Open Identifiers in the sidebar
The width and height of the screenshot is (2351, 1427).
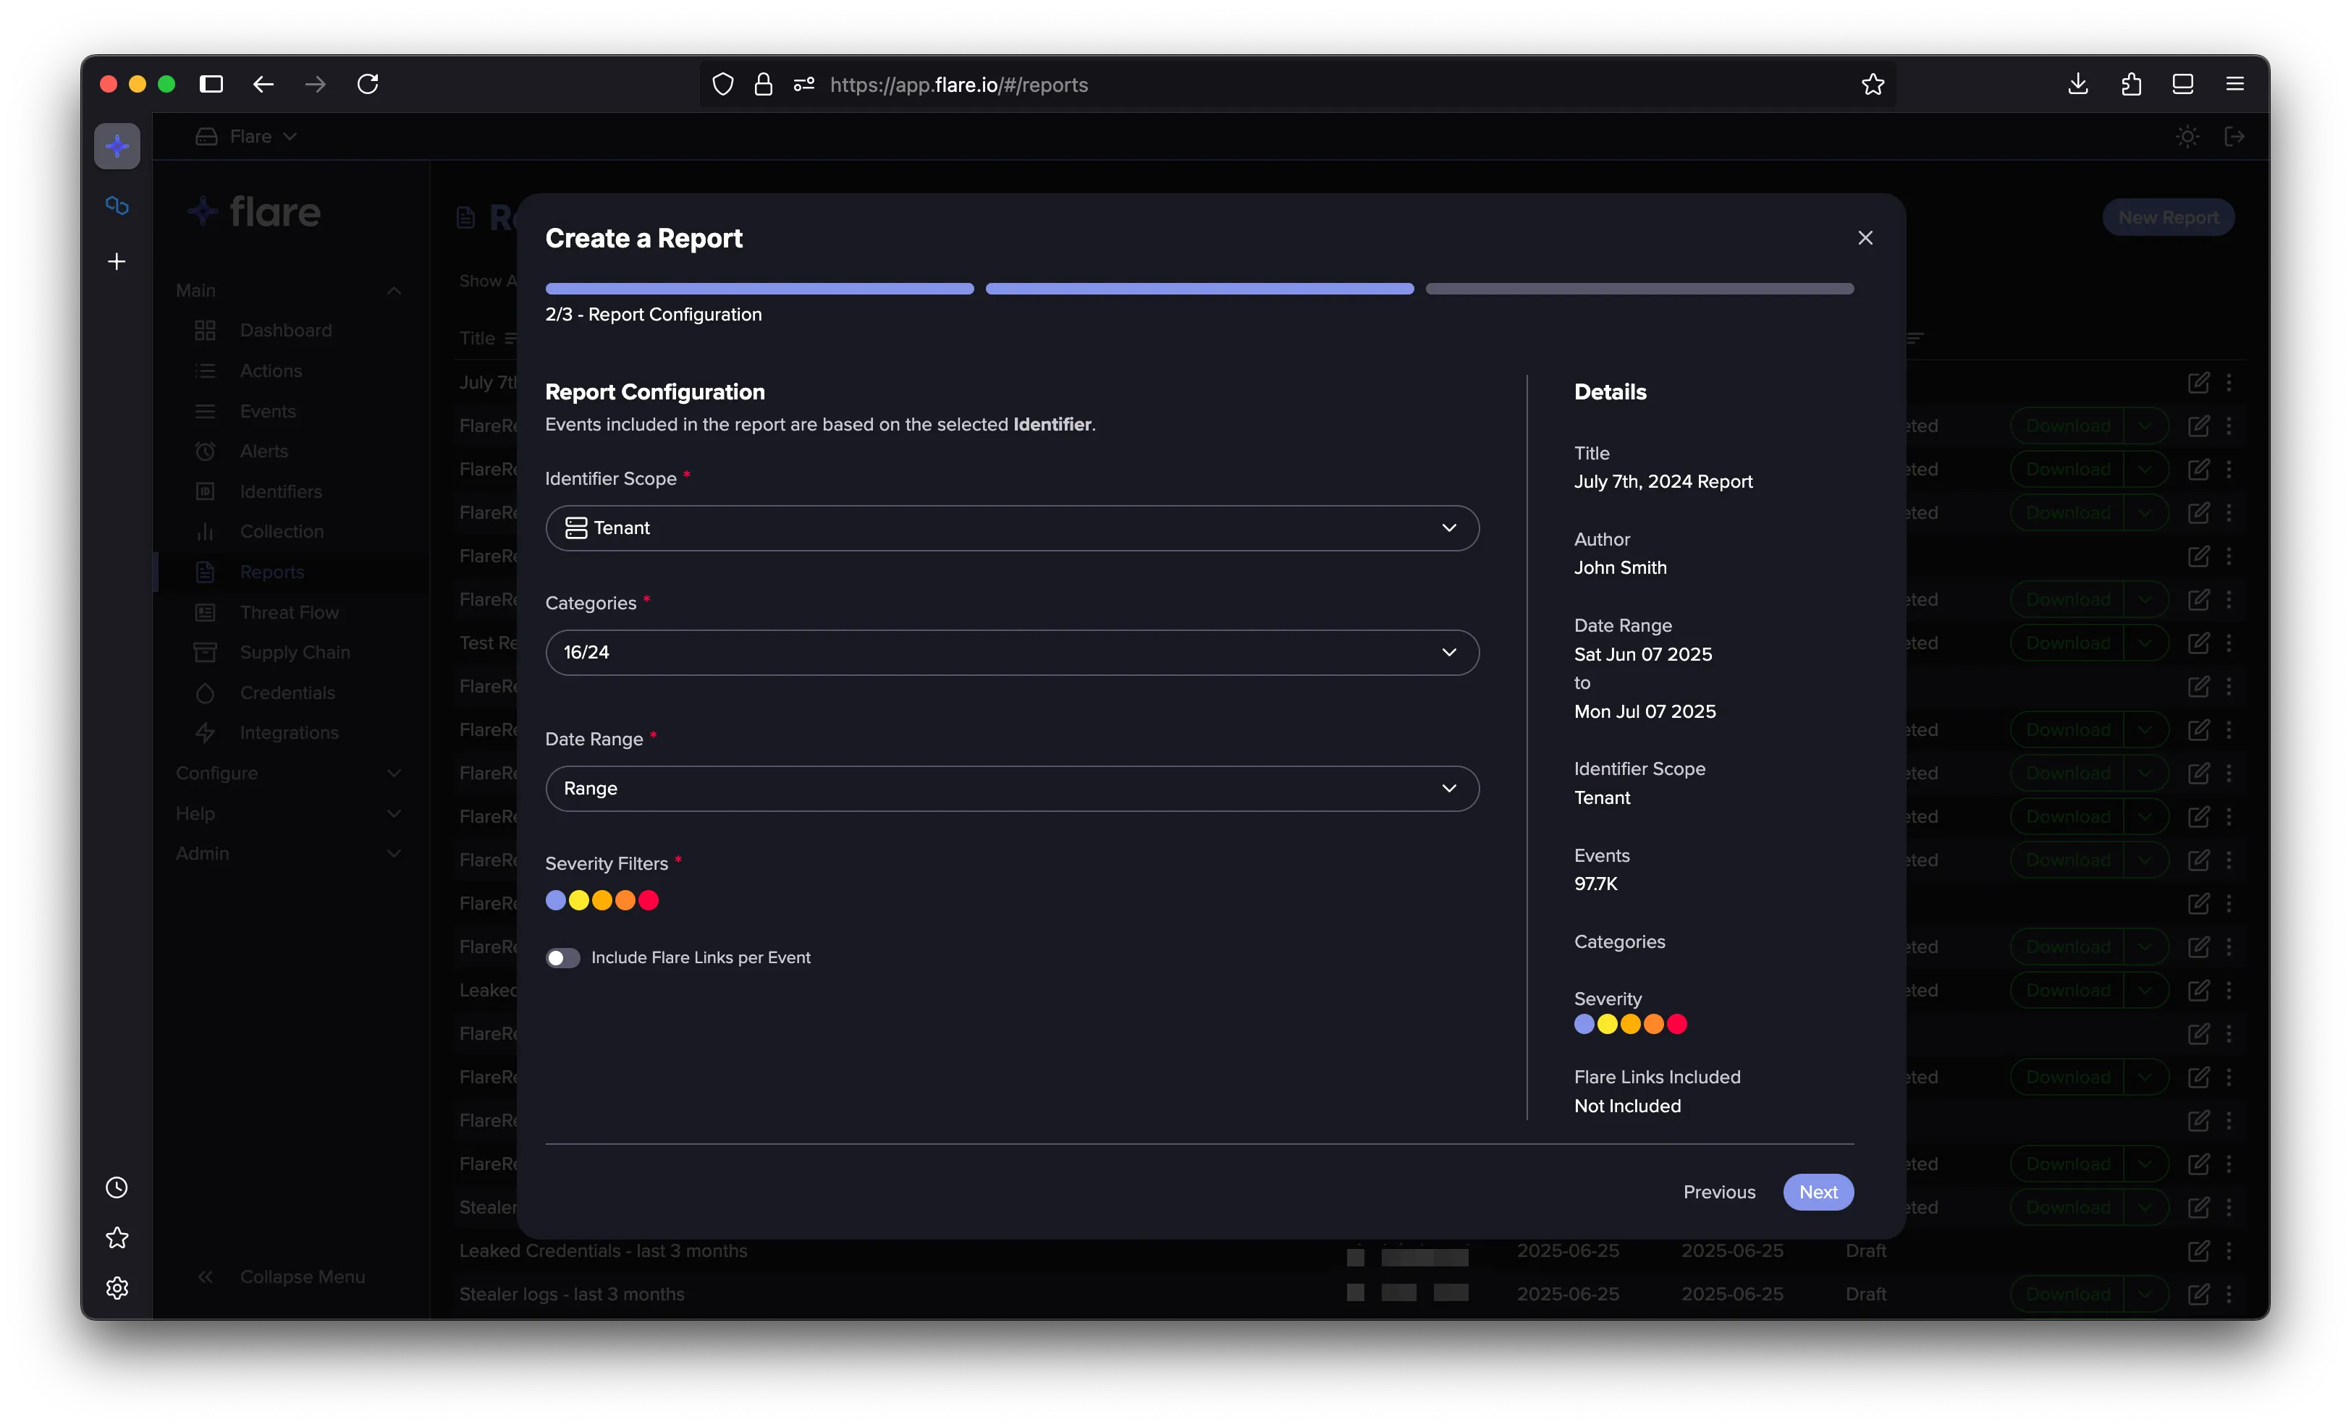(x=281, y=491)
